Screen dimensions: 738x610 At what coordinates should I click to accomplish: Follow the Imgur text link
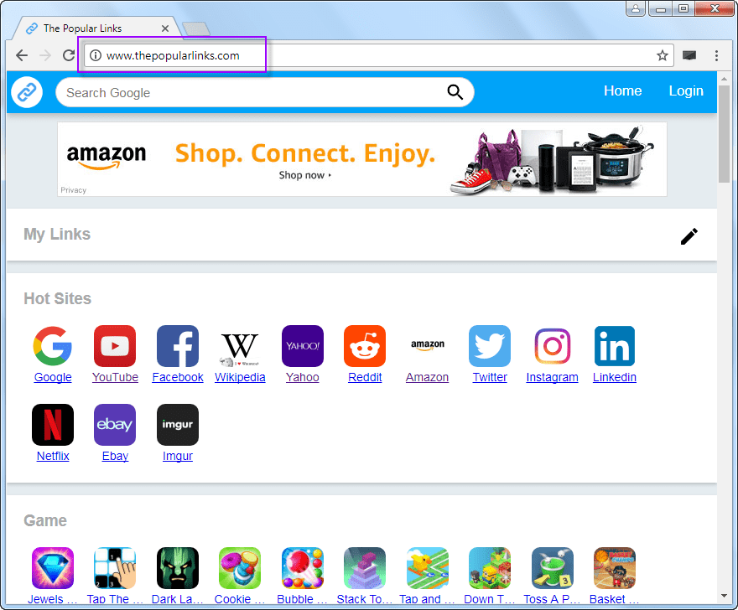(x=178, y=456)
